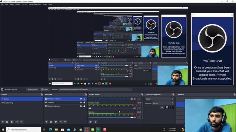
Task: Hide the Display Capture source via eye icon
Action: (x=81, y=106)
